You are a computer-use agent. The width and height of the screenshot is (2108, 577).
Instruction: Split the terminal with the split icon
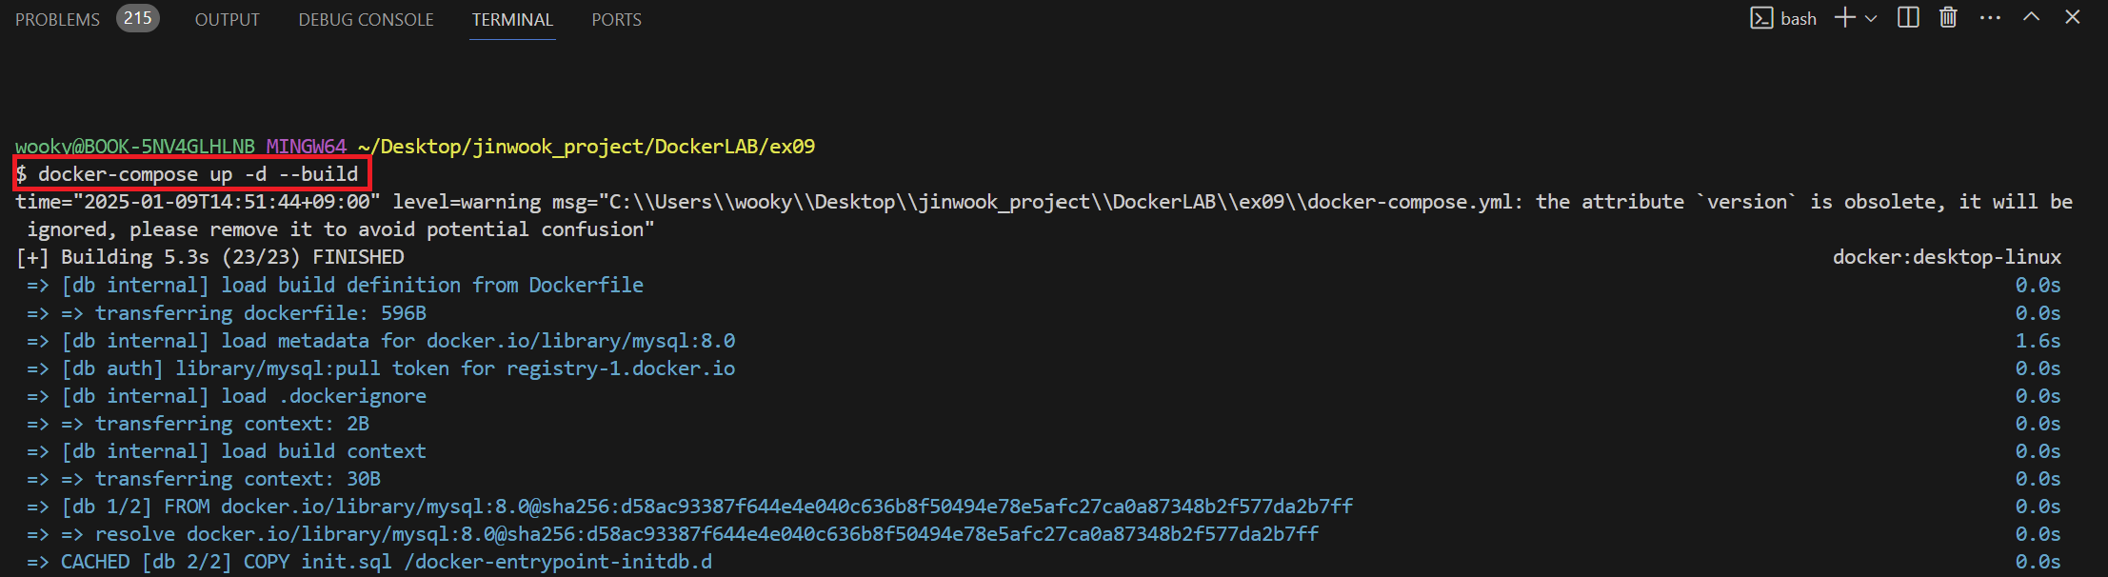coord(1908,18)
